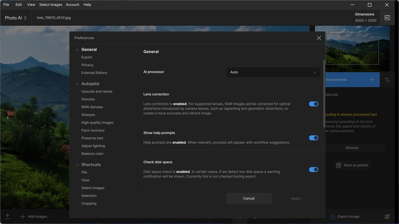399x224 pixels.
Task: Open the Account menu
Action: [72, 5]
